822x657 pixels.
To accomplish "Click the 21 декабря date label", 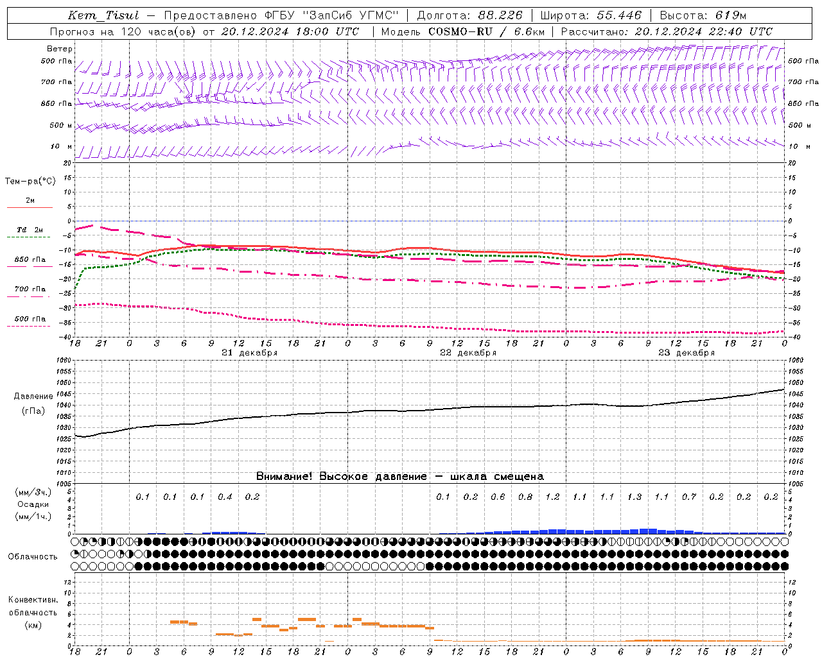I will tap(250, 353).
